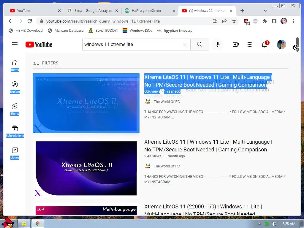
Task: Close the first YouTube tab
Action: [59, 11]
